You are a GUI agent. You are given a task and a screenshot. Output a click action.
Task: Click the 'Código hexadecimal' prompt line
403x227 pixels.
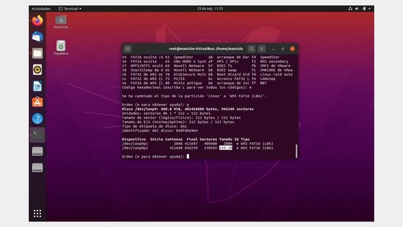coord(187,88)
